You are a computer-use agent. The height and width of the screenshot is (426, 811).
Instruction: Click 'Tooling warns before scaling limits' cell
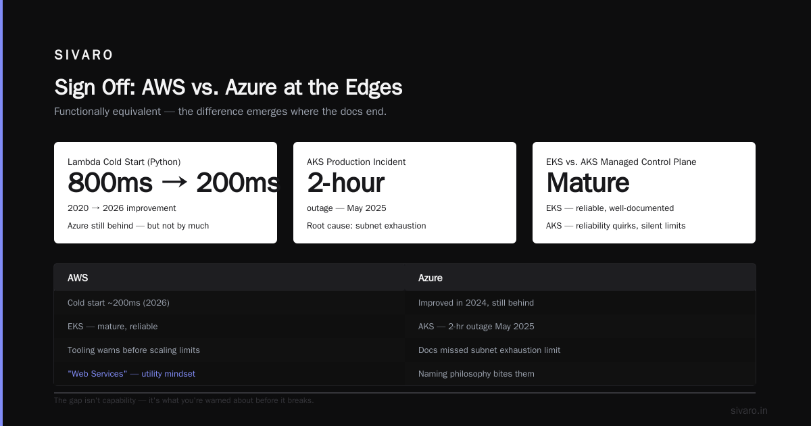229,350
